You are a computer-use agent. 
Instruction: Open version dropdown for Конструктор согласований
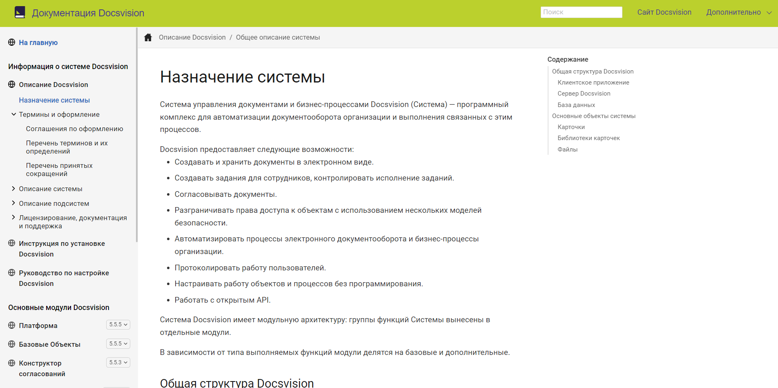(x=118, y=363)
